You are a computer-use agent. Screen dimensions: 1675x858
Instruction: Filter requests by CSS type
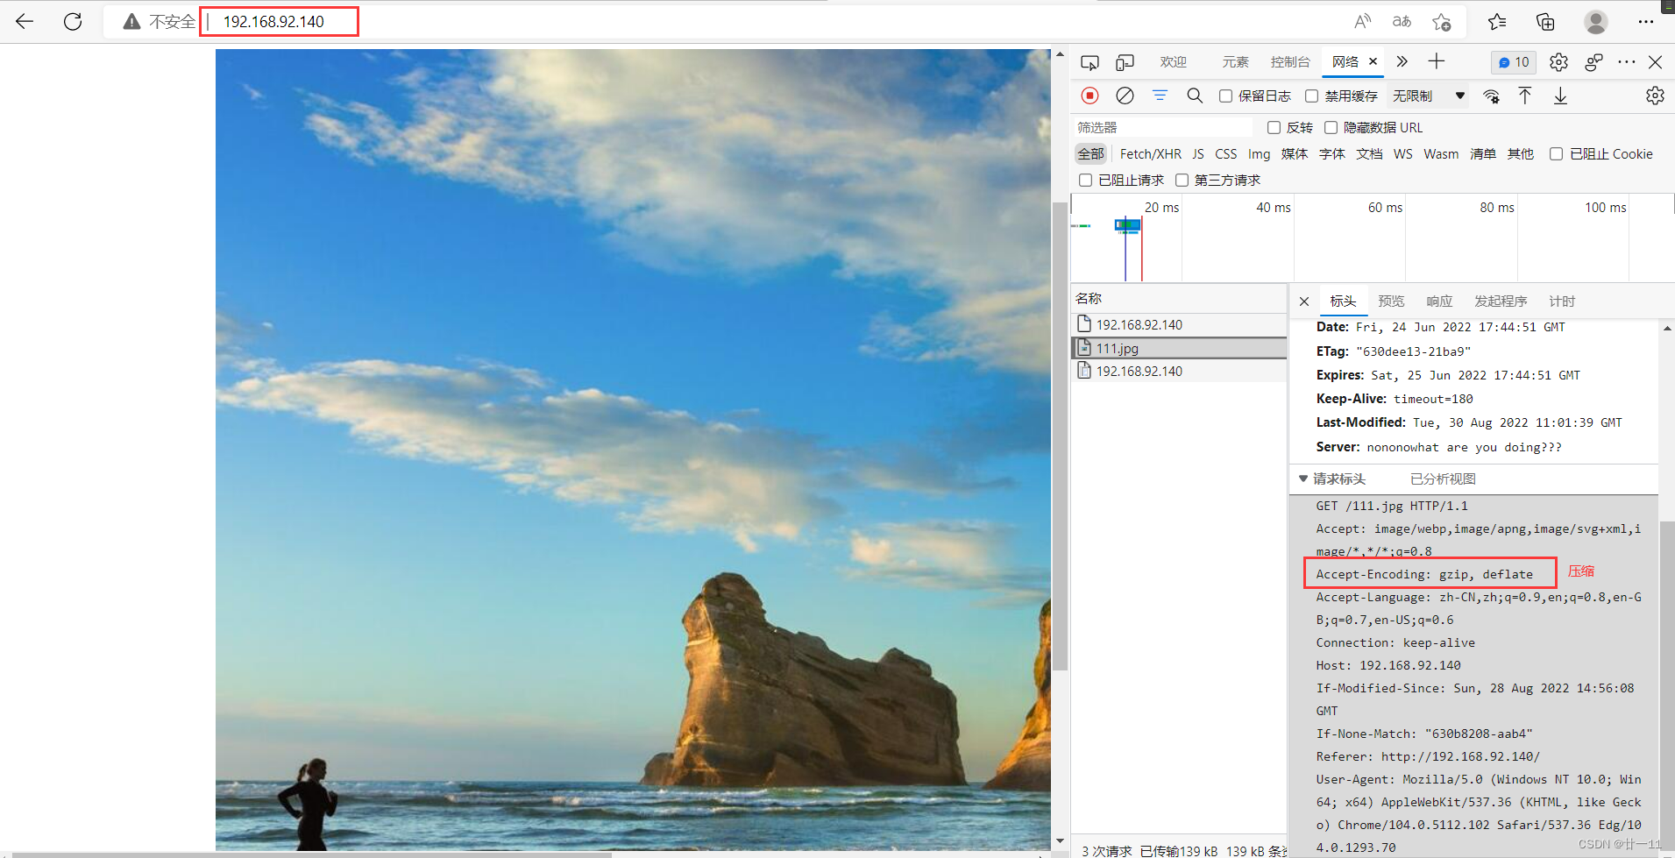point(1226,154)
